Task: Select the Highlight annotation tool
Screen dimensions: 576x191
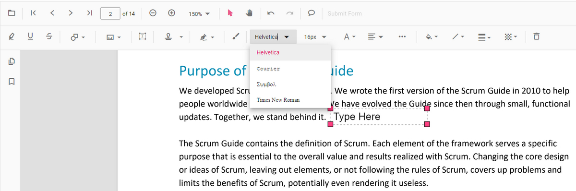Action: click(11, 36)
